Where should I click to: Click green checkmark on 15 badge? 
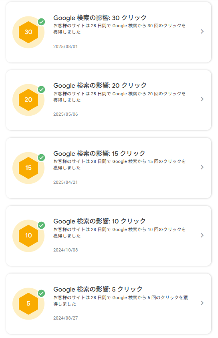coord(41,157)
